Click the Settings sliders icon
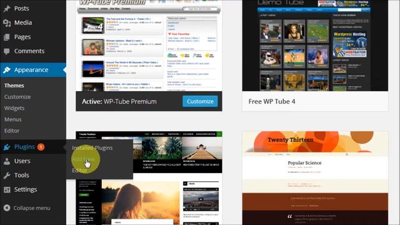The width and height of the screenshot is (400, 225). (7, 189)
